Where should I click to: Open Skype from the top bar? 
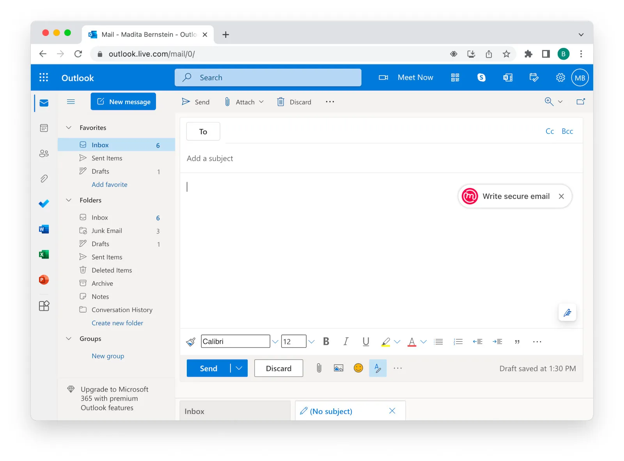(x=481, y=77)
